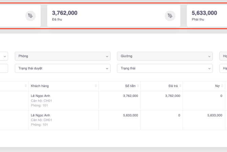Click the 5,633,000 value in Nợ column
227x152 pixels.
[213, 115]
